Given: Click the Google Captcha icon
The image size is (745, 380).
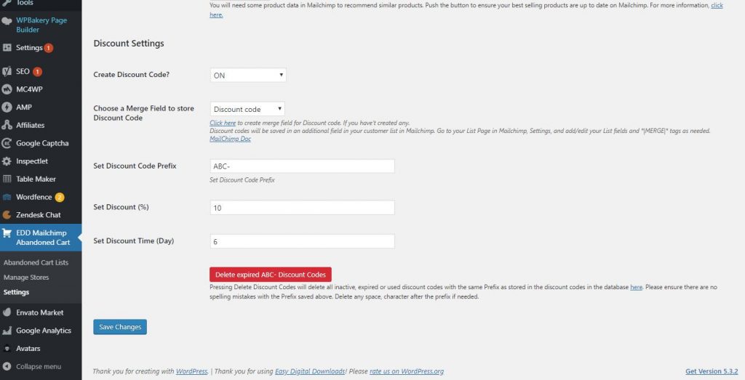Looking at the screenshot, I should point(7,143).
